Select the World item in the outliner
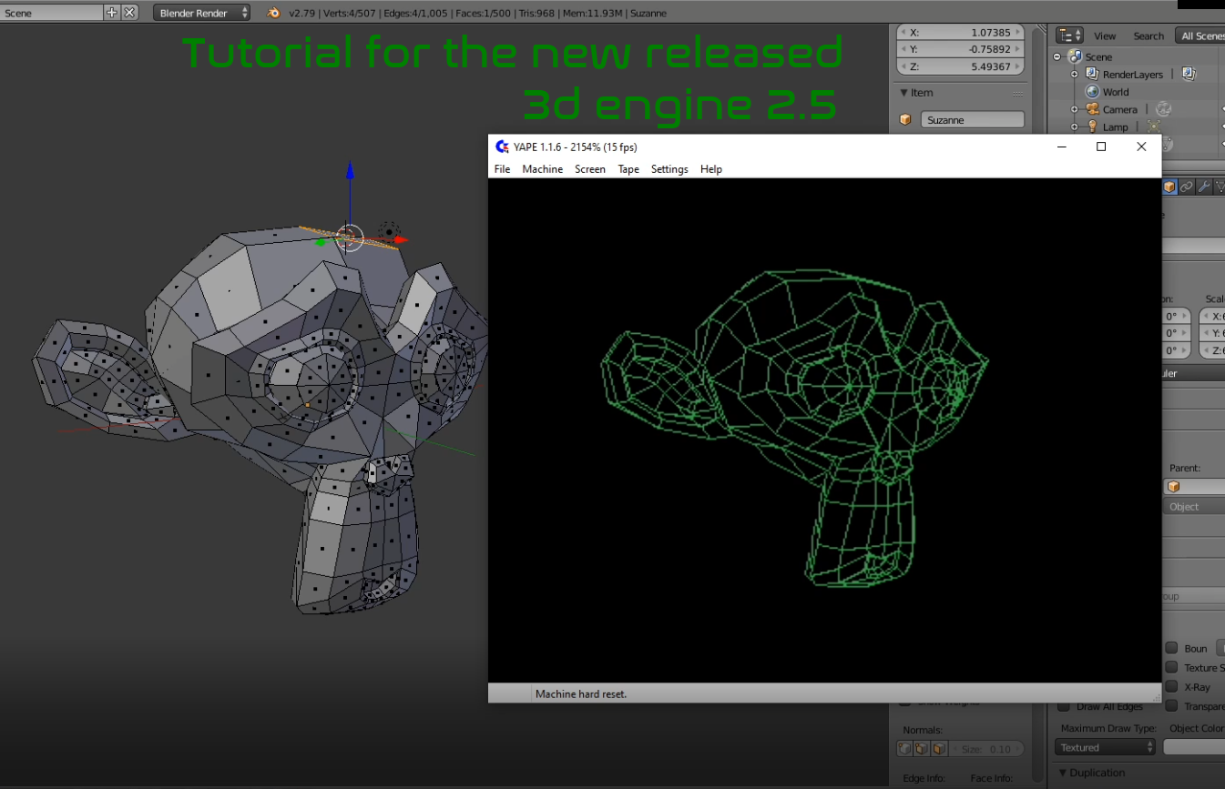Image resolution: width=1225 pixels, height=789 pixels. [1116, 92]
